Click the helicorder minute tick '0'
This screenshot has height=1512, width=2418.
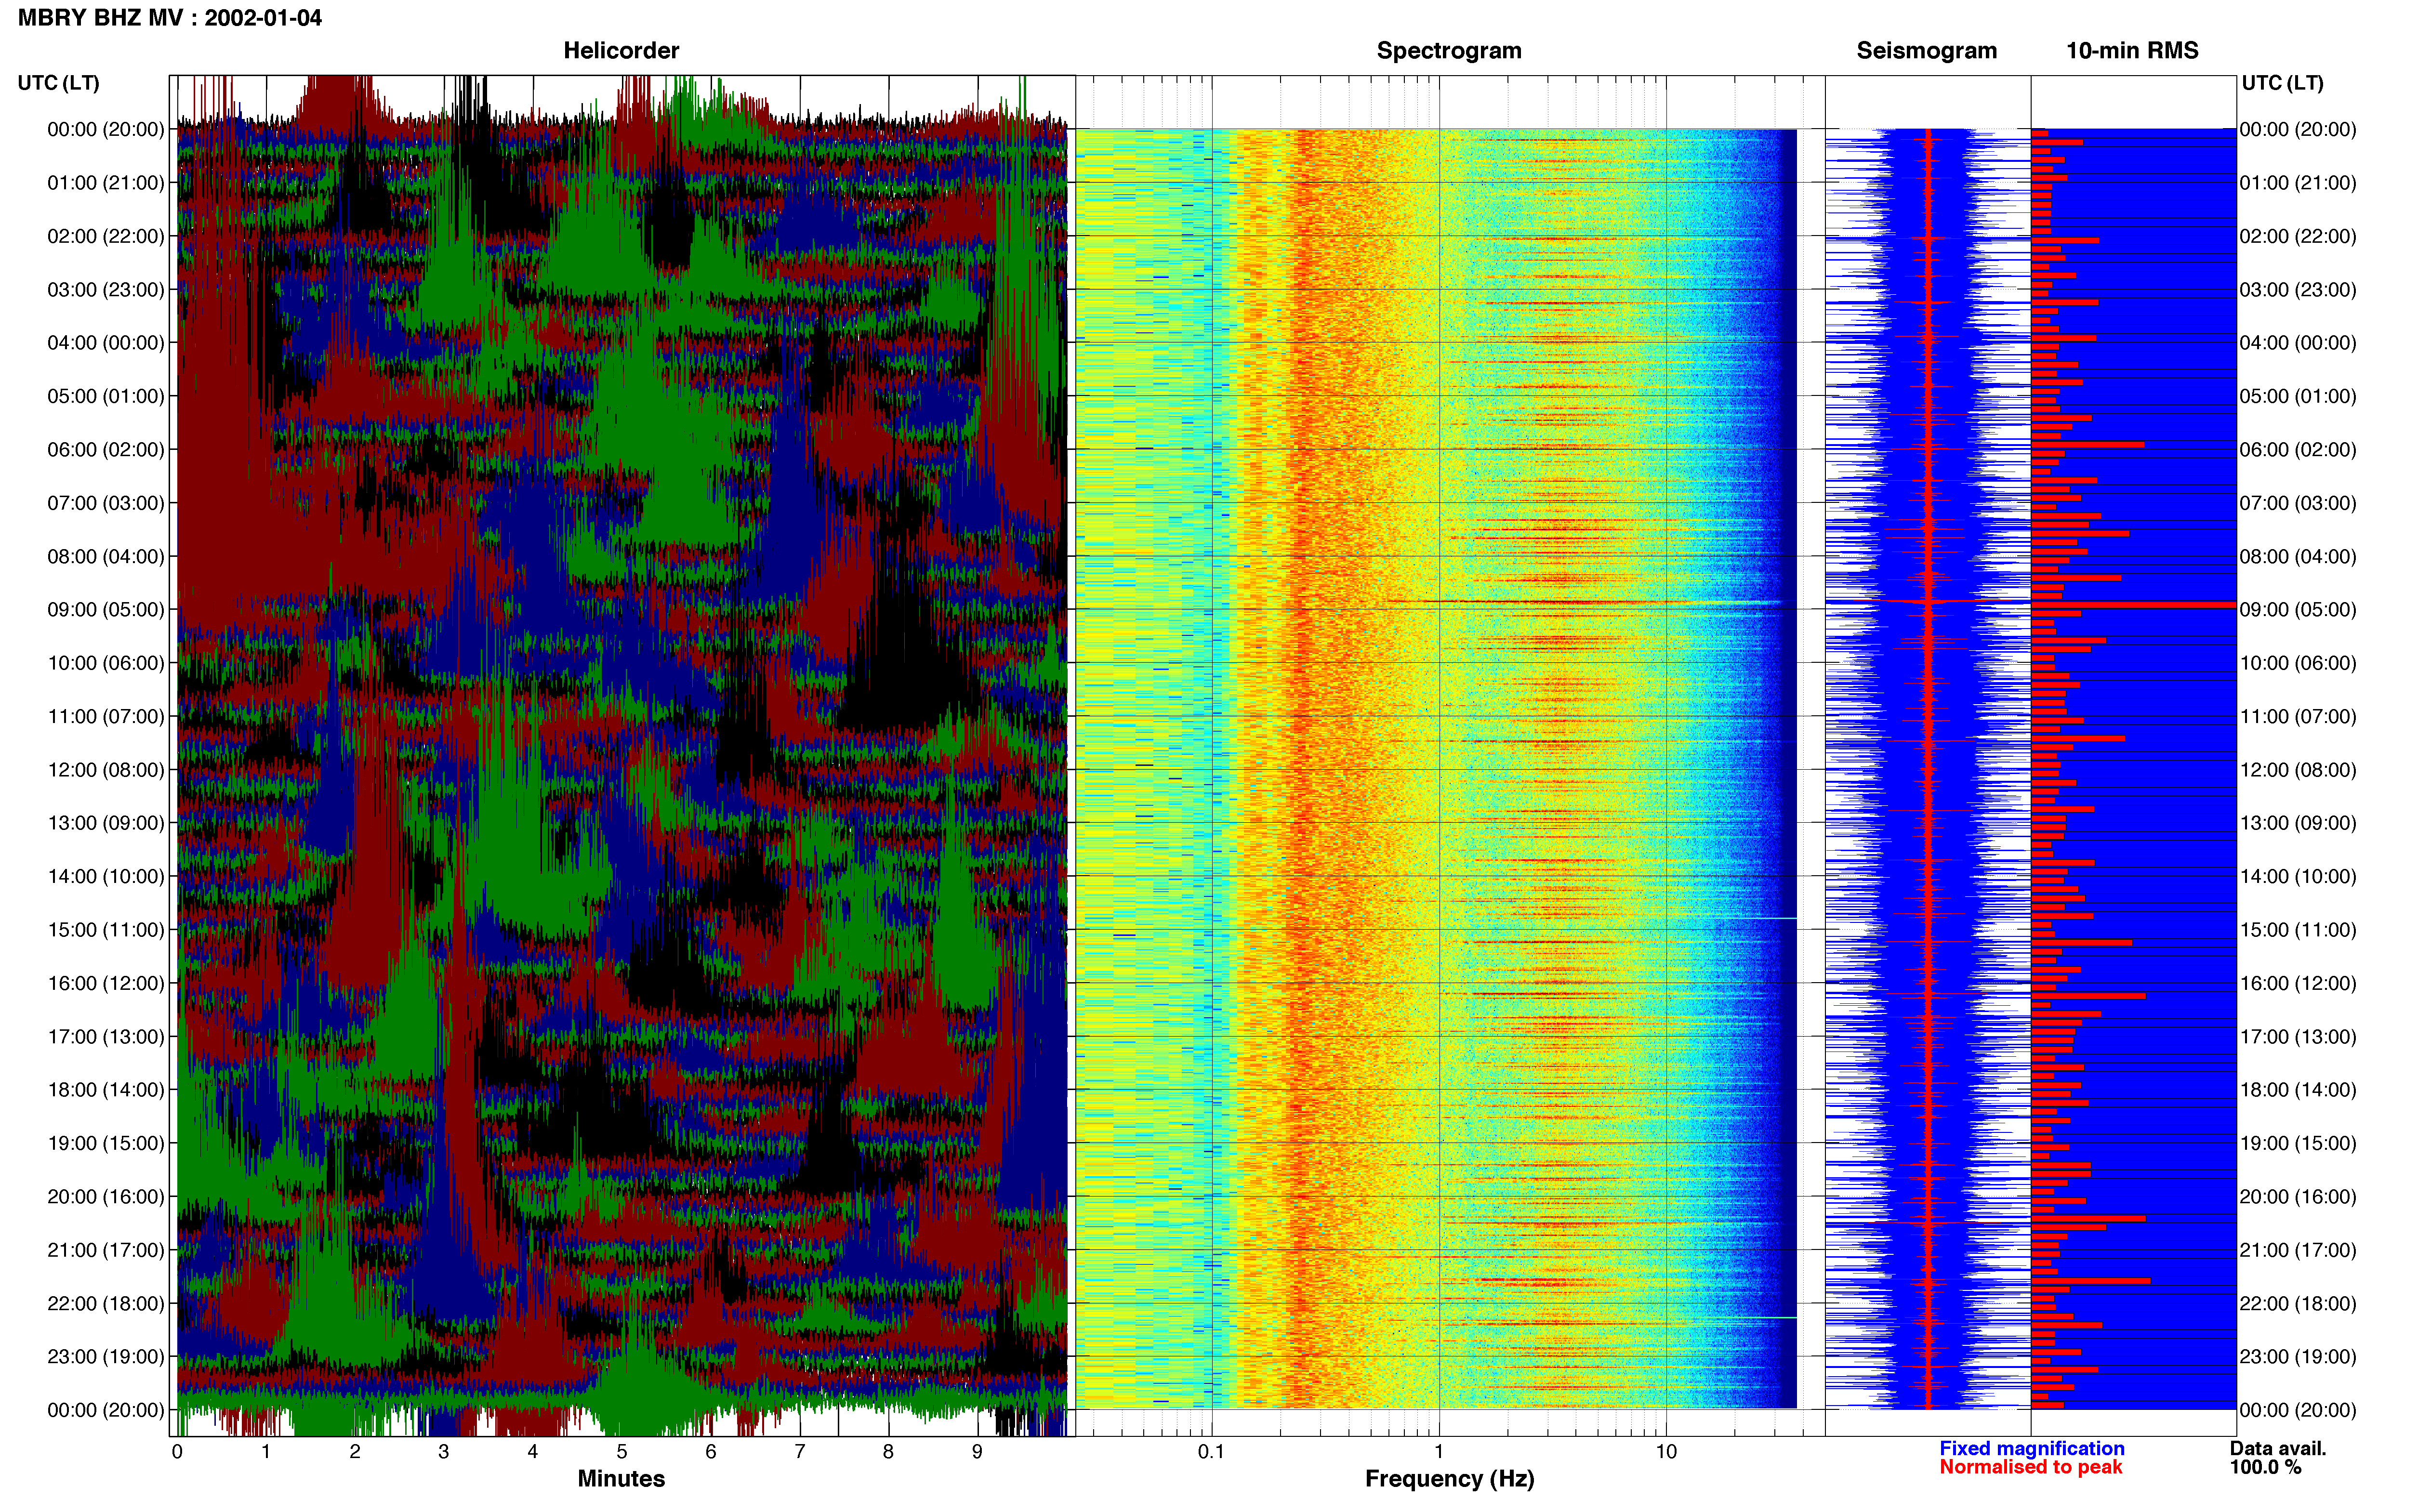(x=177, y=1451)
